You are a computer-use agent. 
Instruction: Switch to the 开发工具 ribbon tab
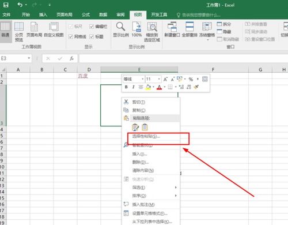159,14
